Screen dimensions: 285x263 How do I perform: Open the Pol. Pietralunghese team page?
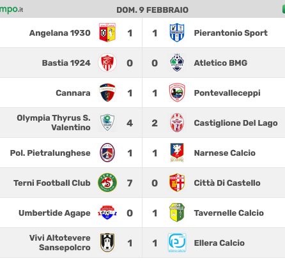50,153
